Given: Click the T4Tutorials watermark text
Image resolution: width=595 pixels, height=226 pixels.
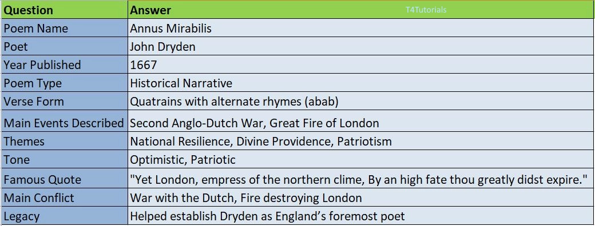Looking at the screenshot, I should (426, 10).
